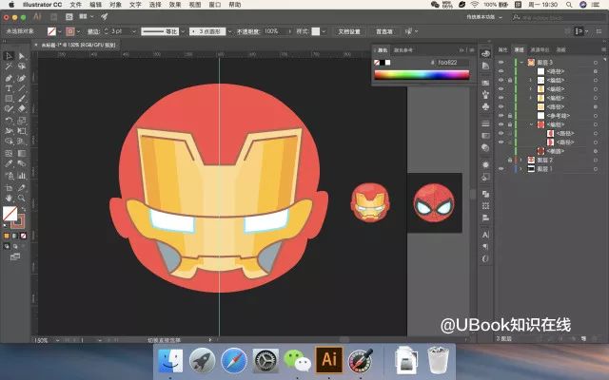Open the 窗口 menu
609x380 pixels.
pos(215,5)
